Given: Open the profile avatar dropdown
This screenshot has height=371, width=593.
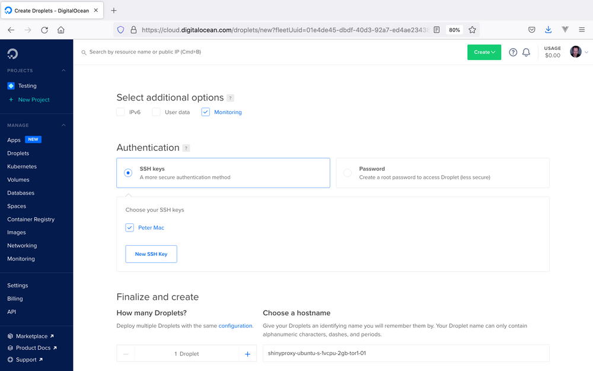Looking at the screenshot, I should pos(575,52).
